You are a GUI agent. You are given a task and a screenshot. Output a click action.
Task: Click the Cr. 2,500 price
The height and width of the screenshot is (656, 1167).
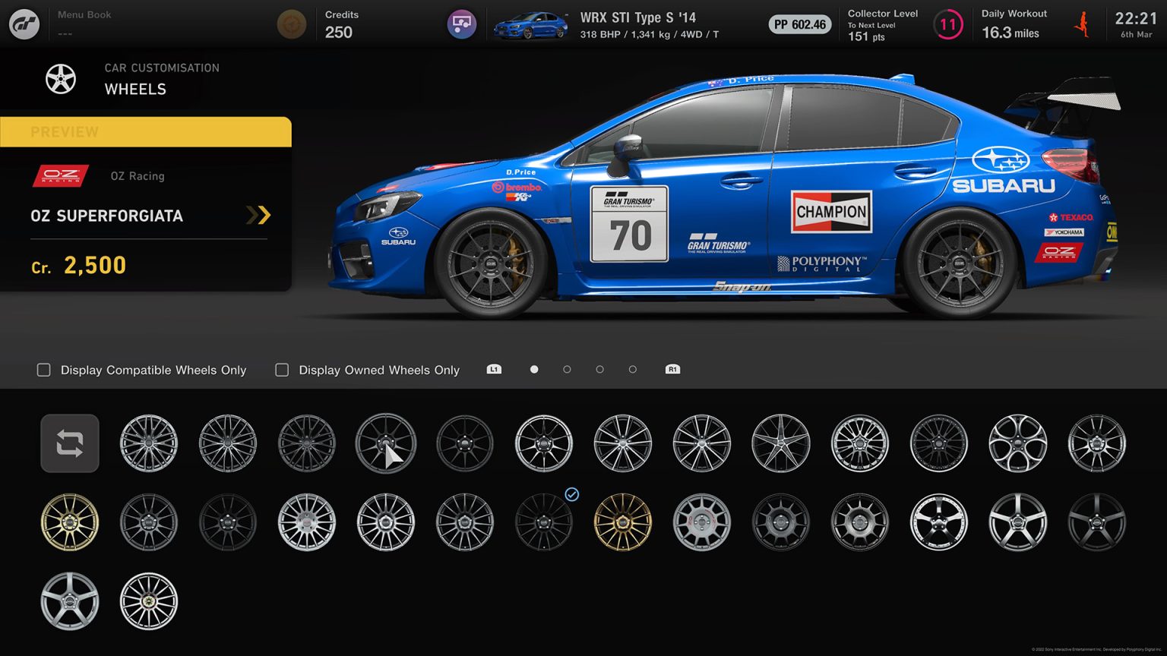coord(79,265)
